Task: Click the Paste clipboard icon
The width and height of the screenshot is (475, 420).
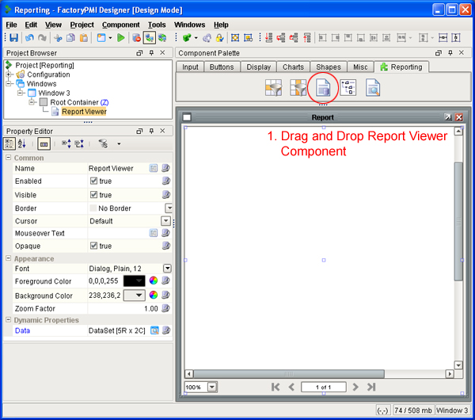Action: (x=84, y=37)
